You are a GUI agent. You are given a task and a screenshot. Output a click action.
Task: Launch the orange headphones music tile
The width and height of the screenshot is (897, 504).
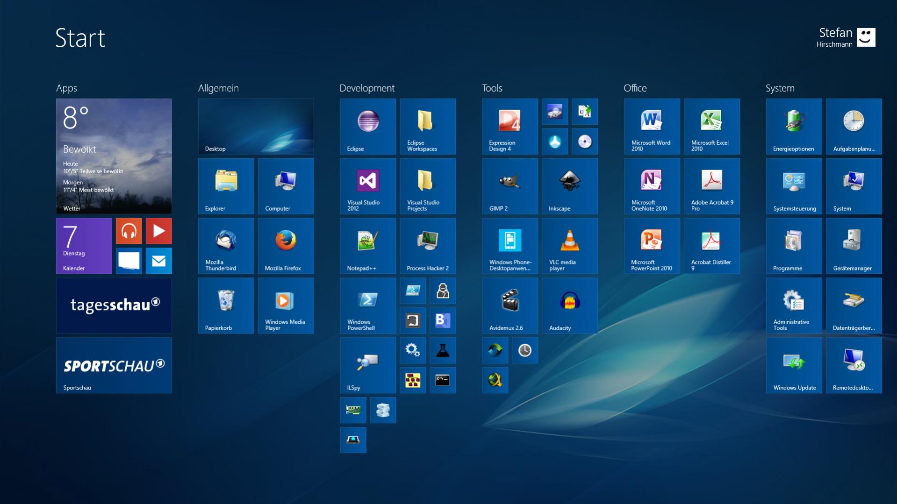[129, 231]
